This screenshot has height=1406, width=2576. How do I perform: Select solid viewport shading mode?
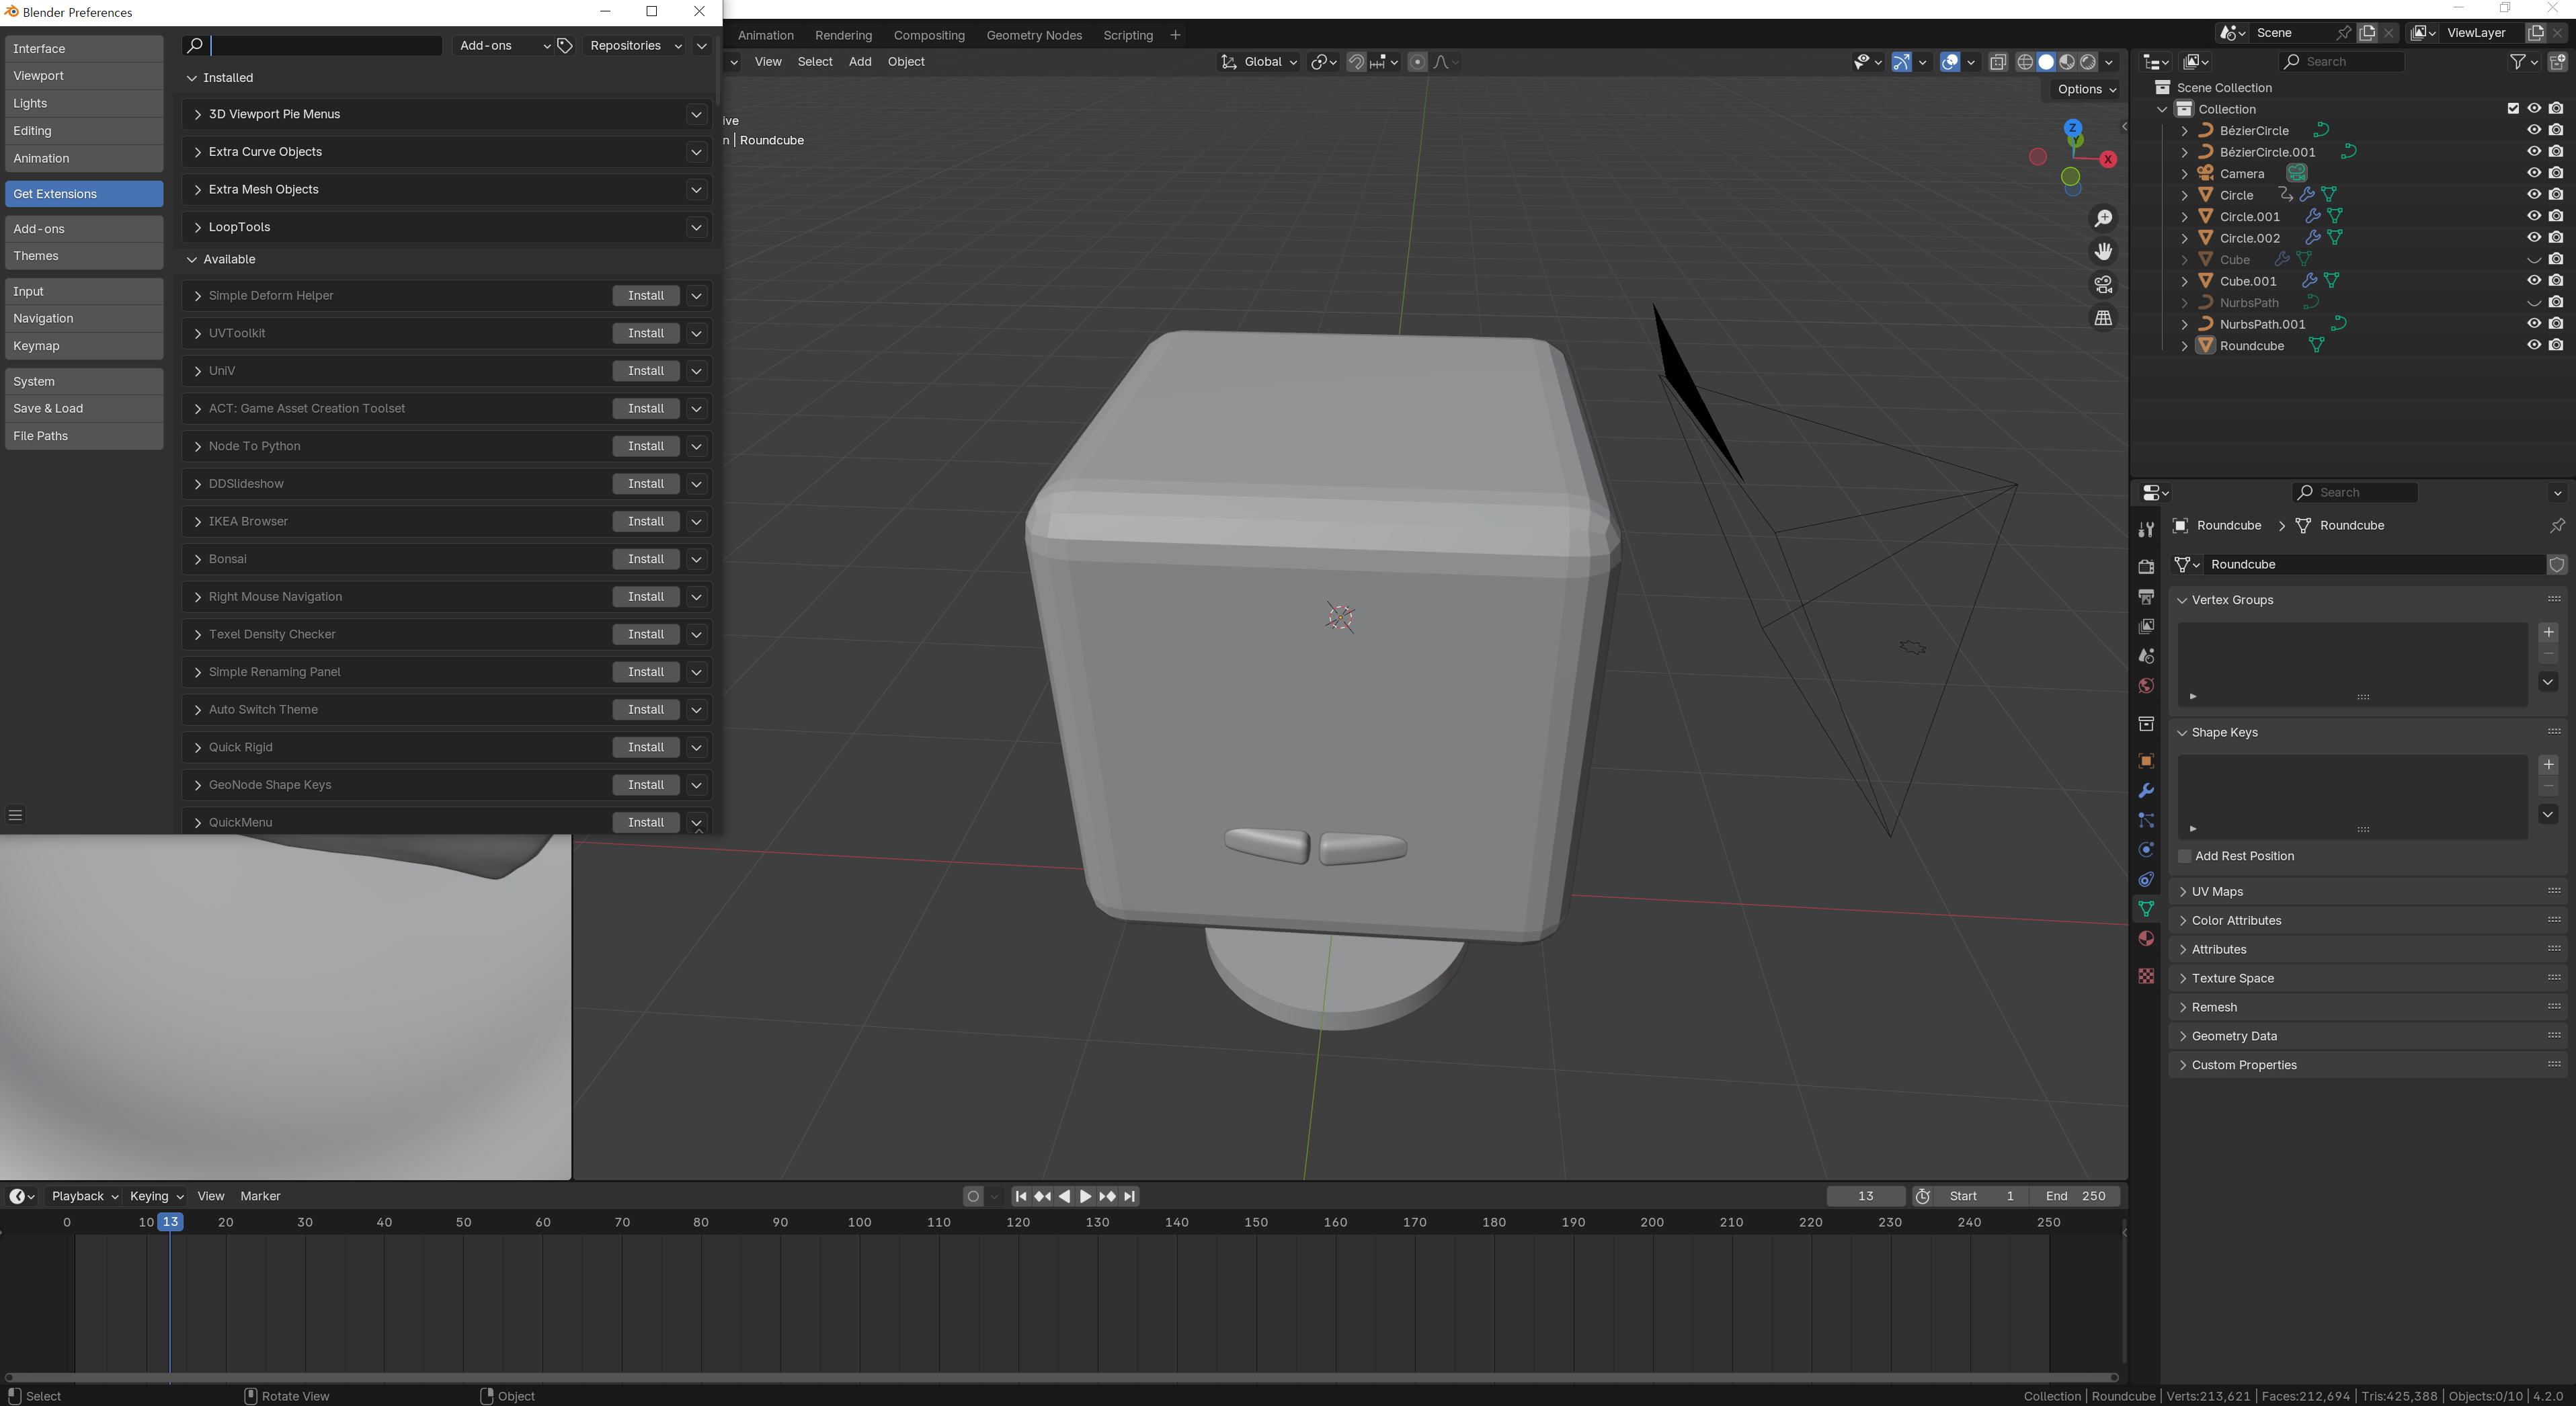point(2046,62)
